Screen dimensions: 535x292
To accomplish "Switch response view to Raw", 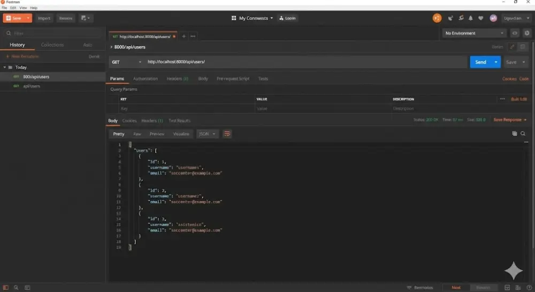I will pos(137,134).
